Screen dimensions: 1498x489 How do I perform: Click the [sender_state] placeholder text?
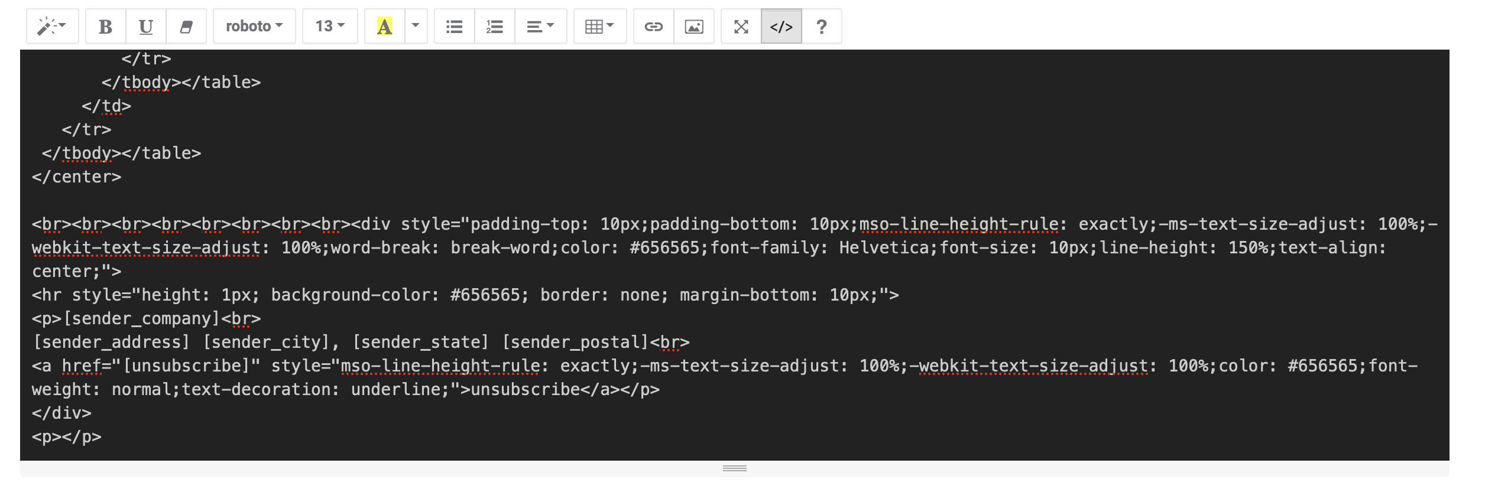(420, 343)
